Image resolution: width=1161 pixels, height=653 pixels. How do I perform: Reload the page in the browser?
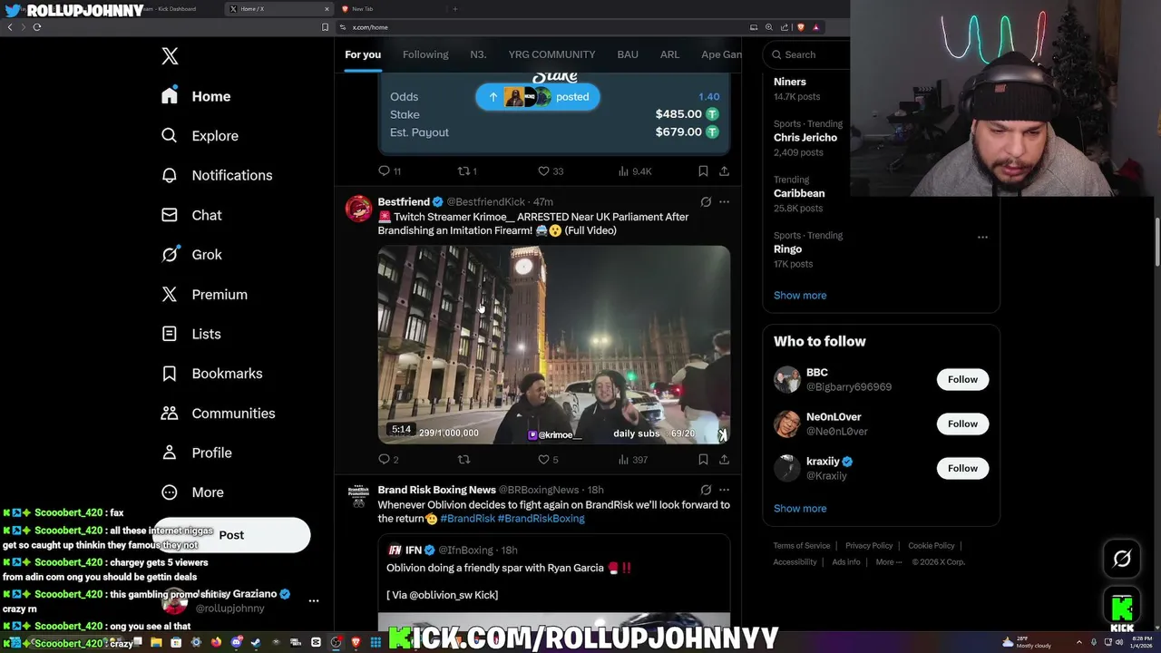point(37,27)
